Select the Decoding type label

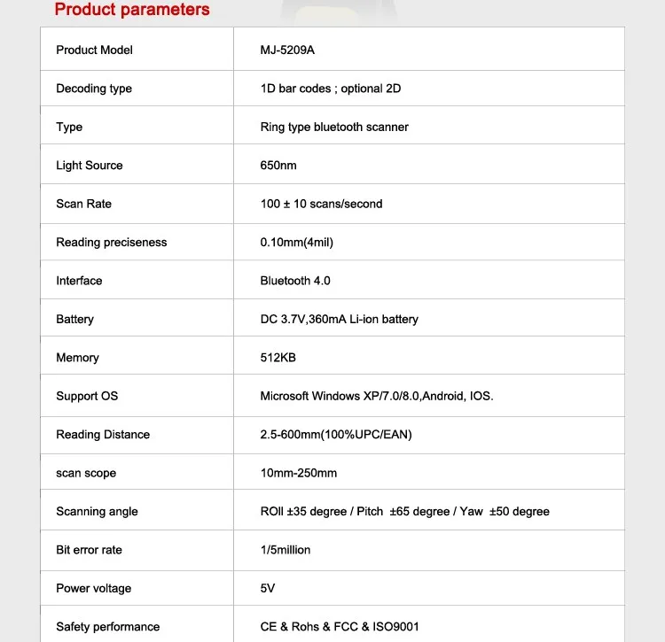click(x=94, y=89)
